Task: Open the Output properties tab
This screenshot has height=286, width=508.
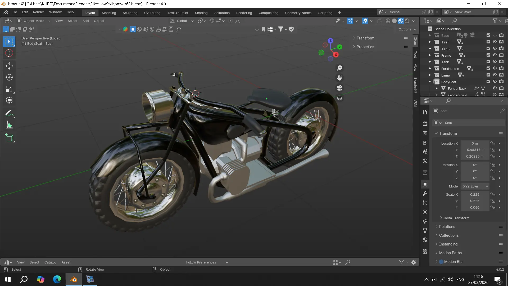Action: tap(425, 133)
